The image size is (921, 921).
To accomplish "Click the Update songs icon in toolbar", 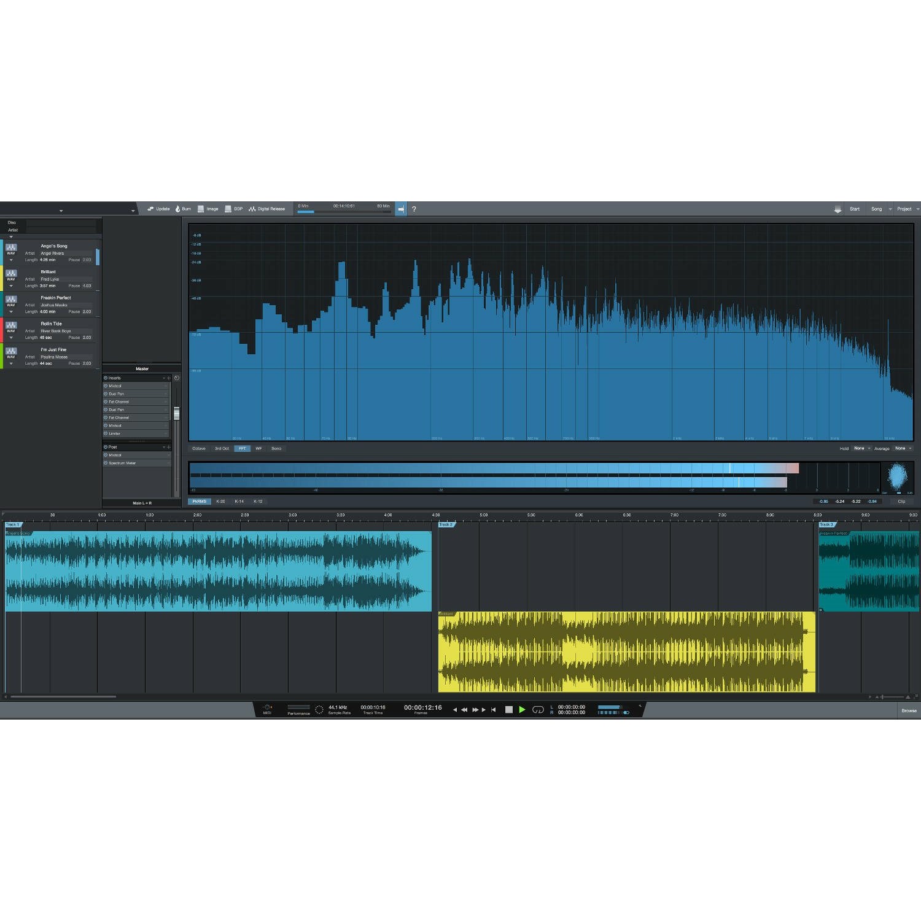I will [150, 209].
